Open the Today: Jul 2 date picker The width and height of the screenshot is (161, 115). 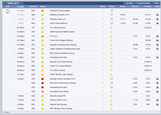(13, 3)
